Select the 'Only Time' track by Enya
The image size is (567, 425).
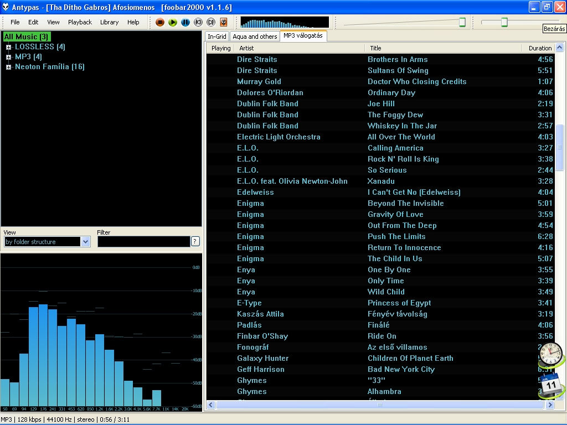tap(380, 281)
